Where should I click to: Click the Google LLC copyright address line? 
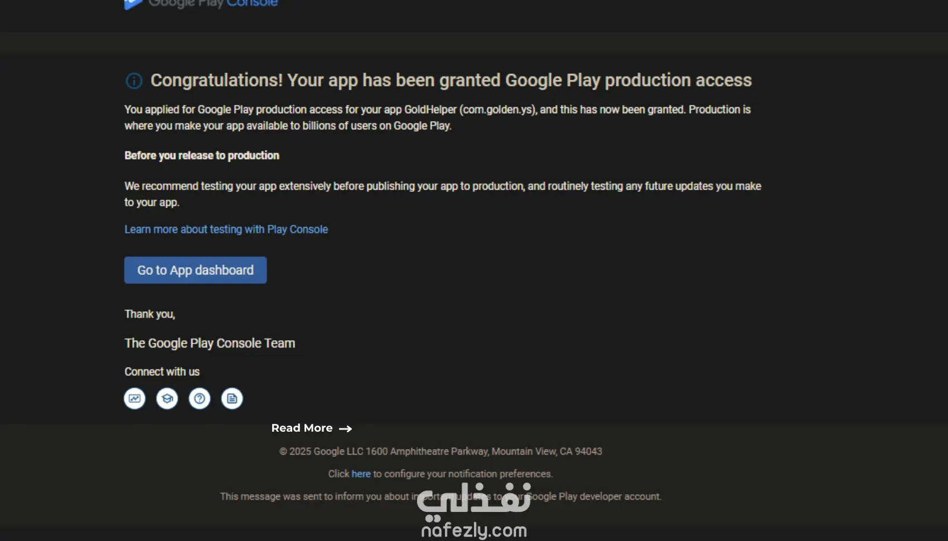tap(441, 451)
